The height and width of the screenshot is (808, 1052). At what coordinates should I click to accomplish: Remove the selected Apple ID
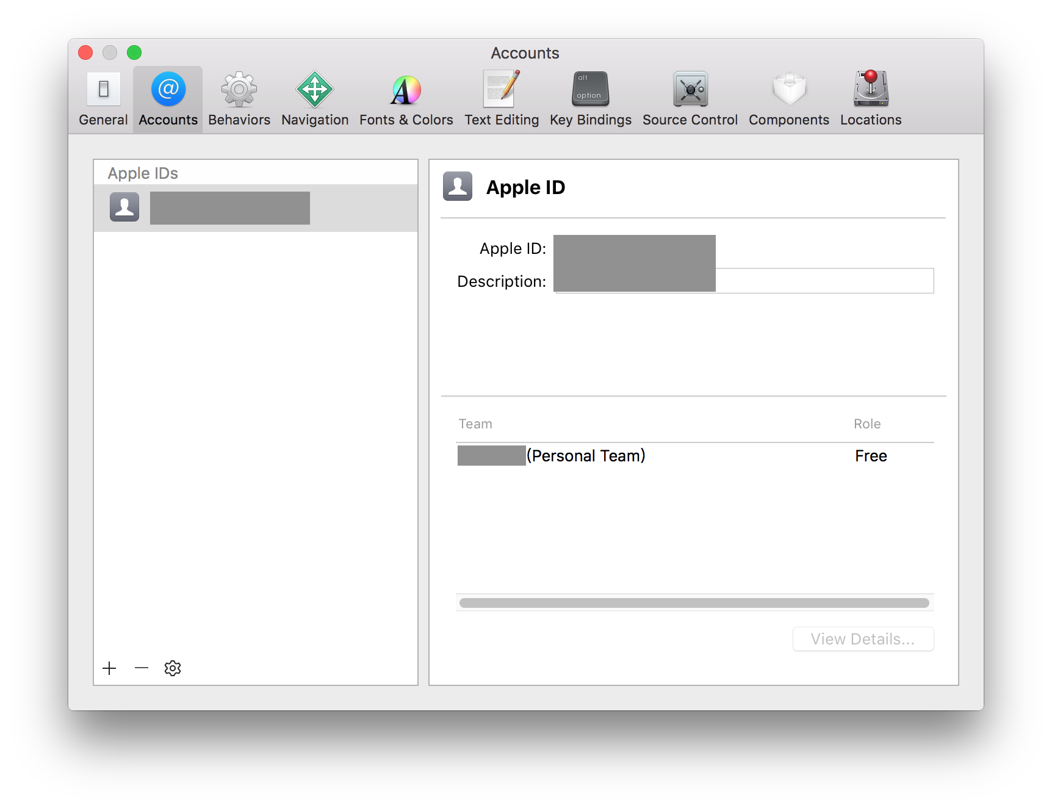click(x=141, y=668)
